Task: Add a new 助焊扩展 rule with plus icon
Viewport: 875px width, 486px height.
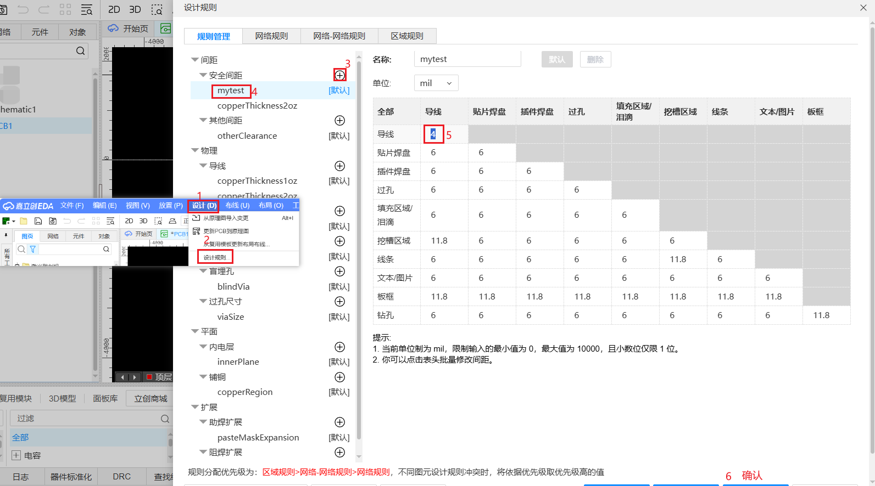Action: point(340,422)
